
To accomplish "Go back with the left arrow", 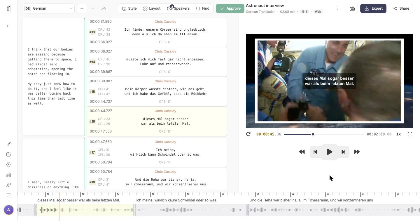I will pos(9,26).
